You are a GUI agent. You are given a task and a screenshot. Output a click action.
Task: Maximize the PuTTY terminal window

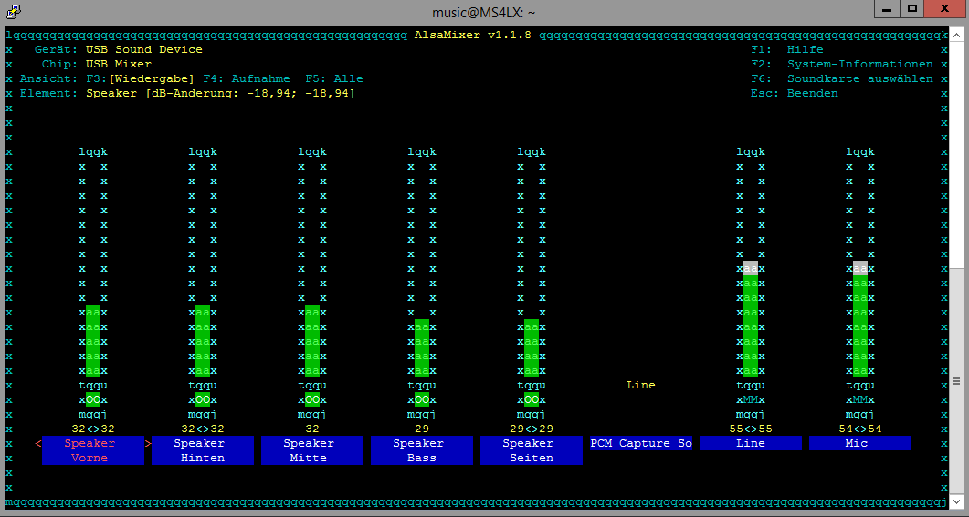tap(911, 8)
